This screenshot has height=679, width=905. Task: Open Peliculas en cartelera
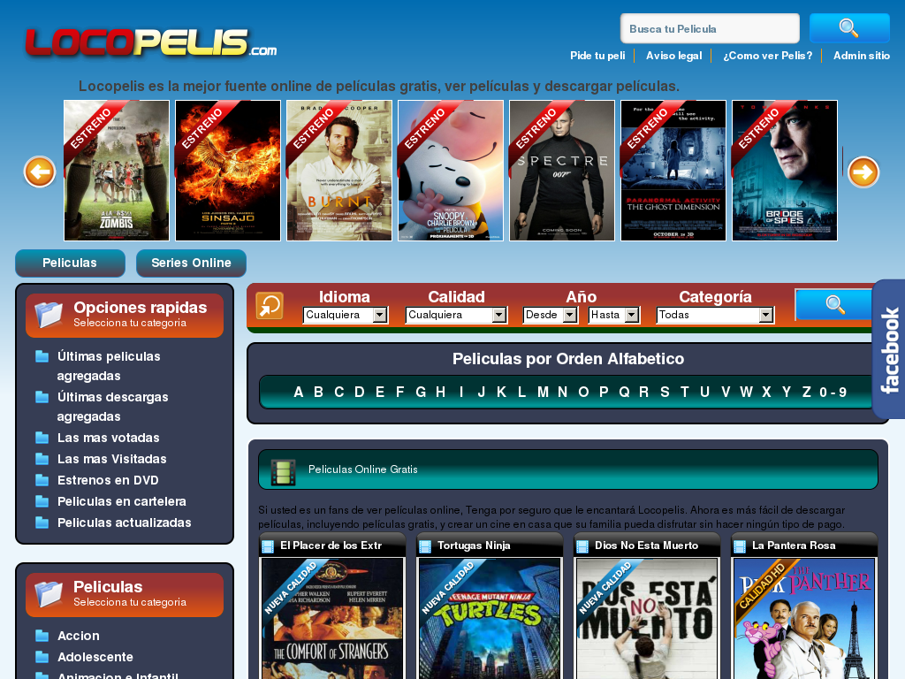[x=122, y=501]
